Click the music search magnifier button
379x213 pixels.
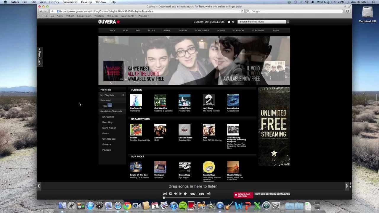pyautogui.click(x=287, y=22)
